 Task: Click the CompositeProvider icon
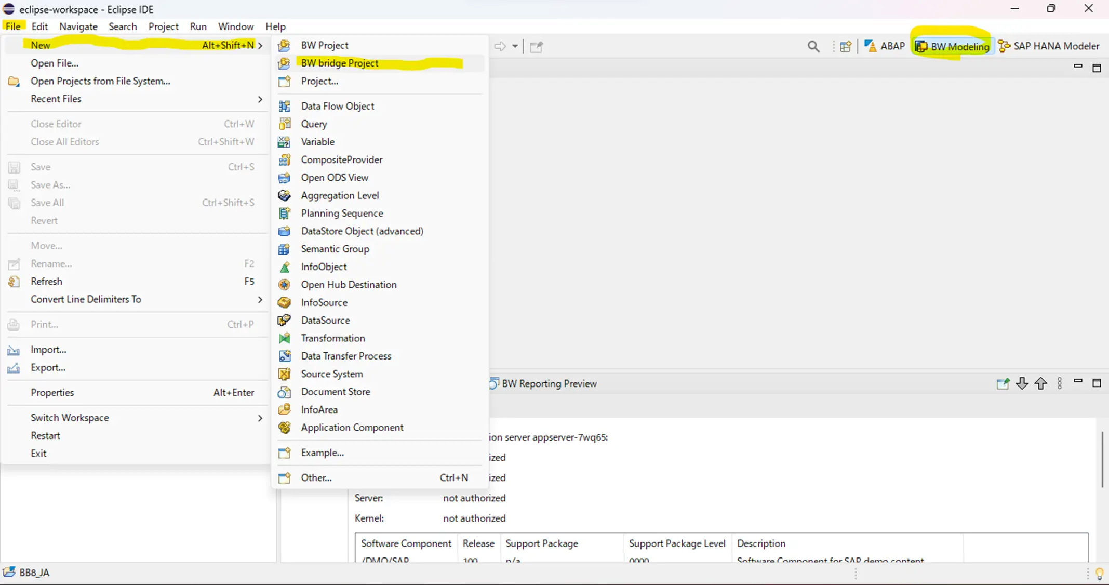point(284,159)
